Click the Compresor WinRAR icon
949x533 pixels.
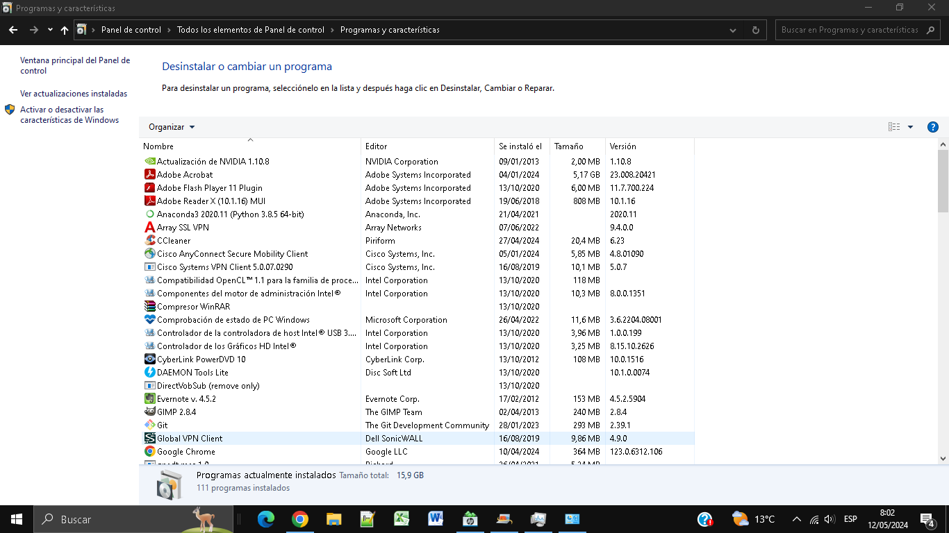149,306
